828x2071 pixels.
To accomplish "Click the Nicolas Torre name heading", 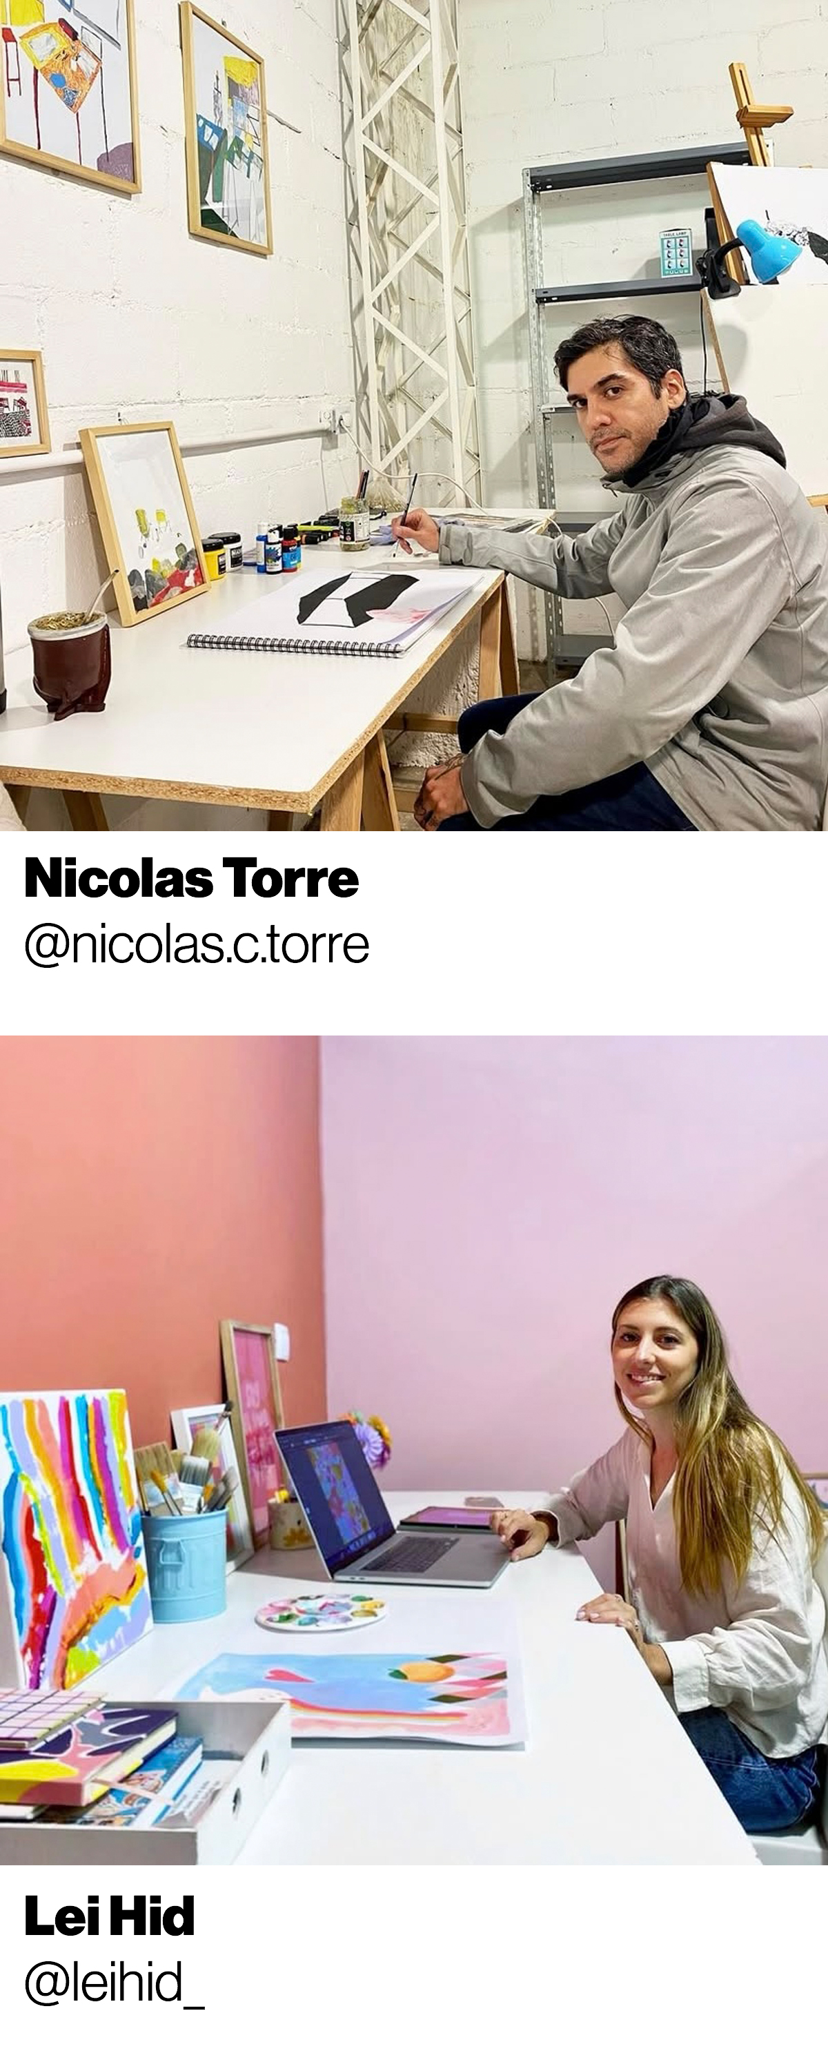I will tap(191, 879).
